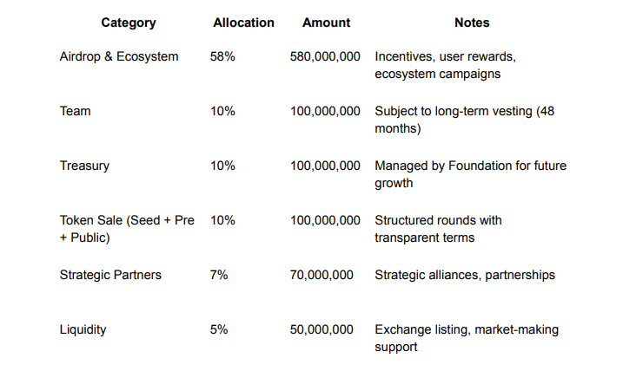Click the Amount column header
This screenshot has width=643, height=371.
326,23
